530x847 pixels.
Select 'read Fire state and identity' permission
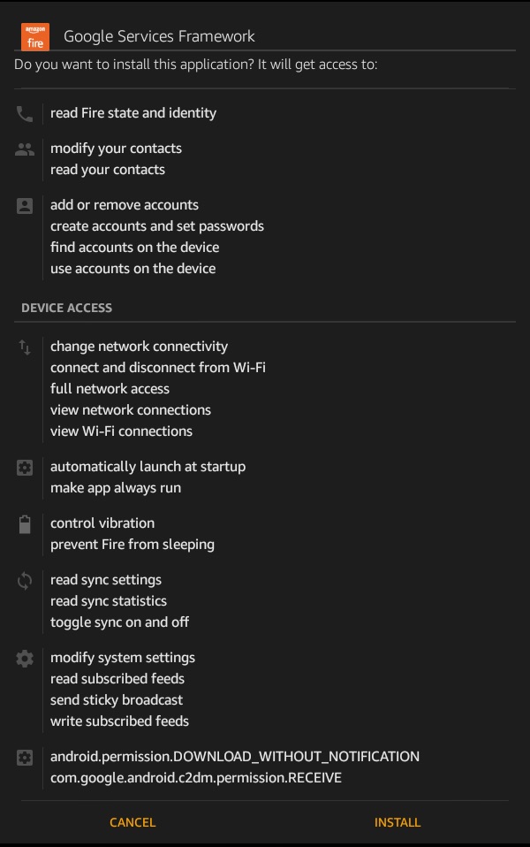pos(133,113)
